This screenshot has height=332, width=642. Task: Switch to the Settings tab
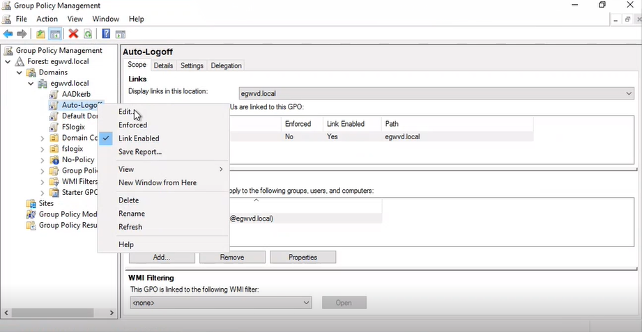tap(192, 65)
